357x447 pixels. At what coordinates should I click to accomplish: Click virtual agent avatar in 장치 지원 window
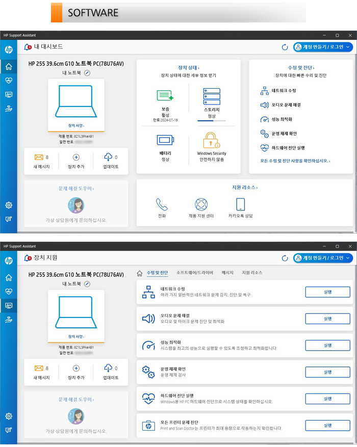pyautogui.click(x=76, y=416)
